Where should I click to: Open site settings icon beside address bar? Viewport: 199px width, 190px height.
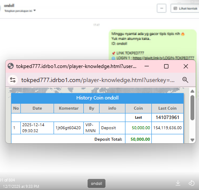click(x=13, y=80)
